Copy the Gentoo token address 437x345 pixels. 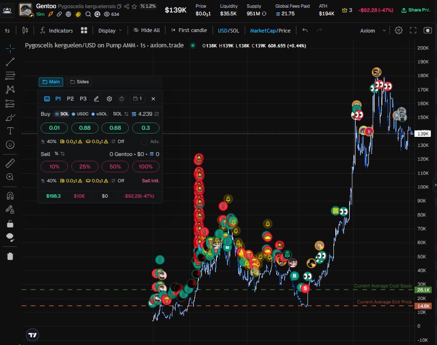[x=119, y=6]
